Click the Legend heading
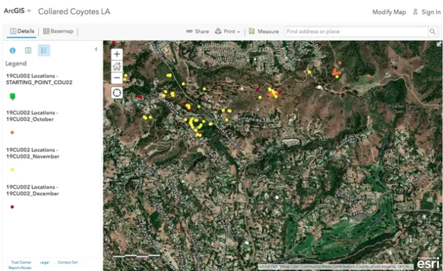This screenshot has height=271, width=443. tap(16, 64)
